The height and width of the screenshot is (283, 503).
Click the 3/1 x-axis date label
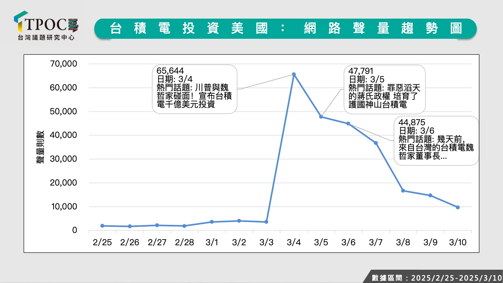[212, 242]
